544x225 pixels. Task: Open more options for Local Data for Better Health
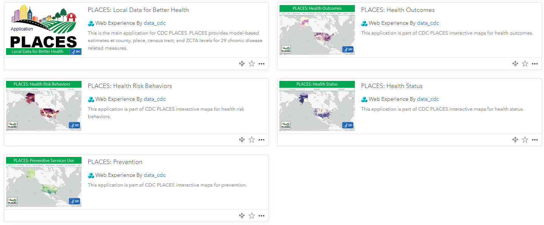[262, 64]
